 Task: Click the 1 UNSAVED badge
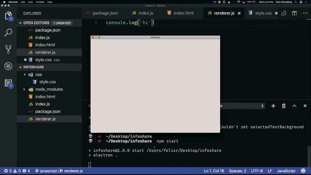click(x=62, y=23)
